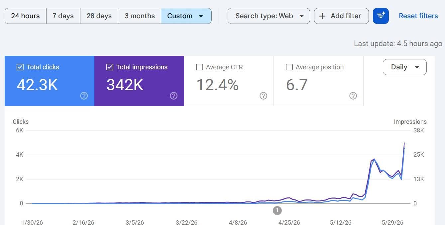
Task: Select the 24 hours range tab
Action: coord(25,16)
